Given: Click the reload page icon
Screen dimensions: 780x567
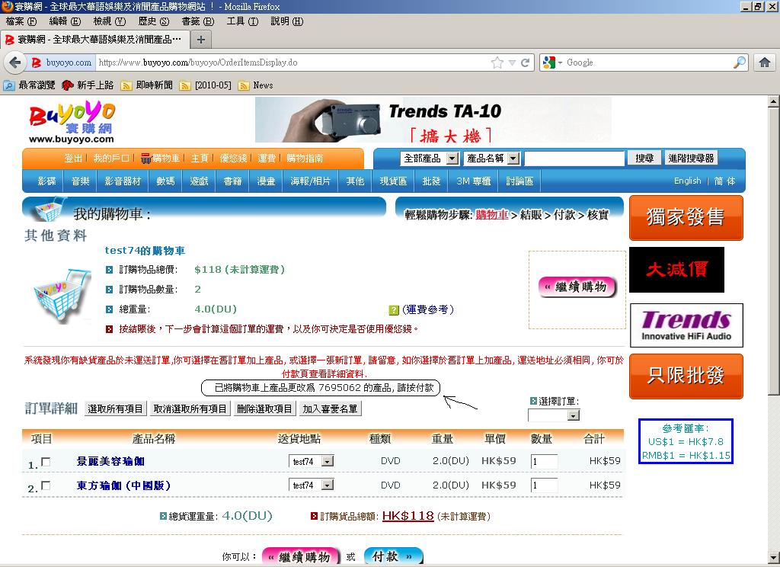Looking at the screenshot, I should (525, 62).
